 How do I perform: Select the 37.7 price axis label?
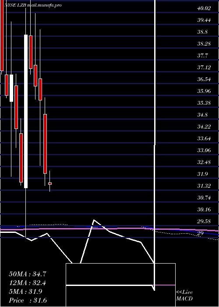pyautogui.click(x=202, y=56)
